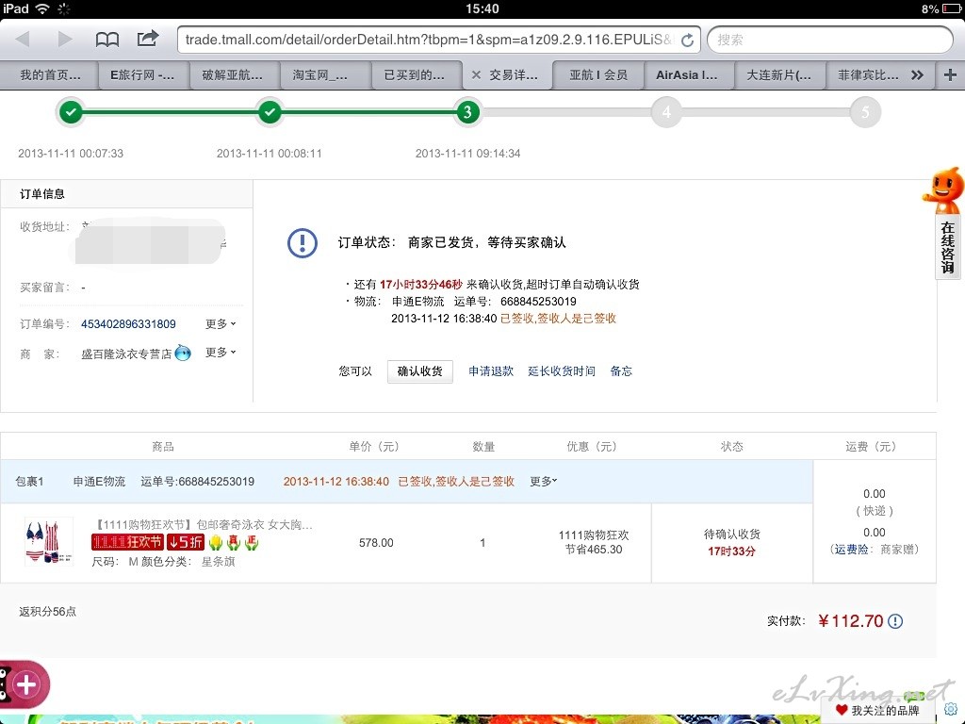Switch to the AirAsia tab
Image resolution: width=965 pixels, height=724 pixels.
pos(687,75)
